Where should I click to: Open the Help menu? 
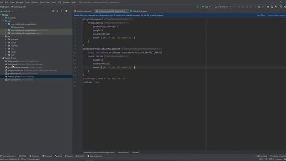[x=73, y=2]
